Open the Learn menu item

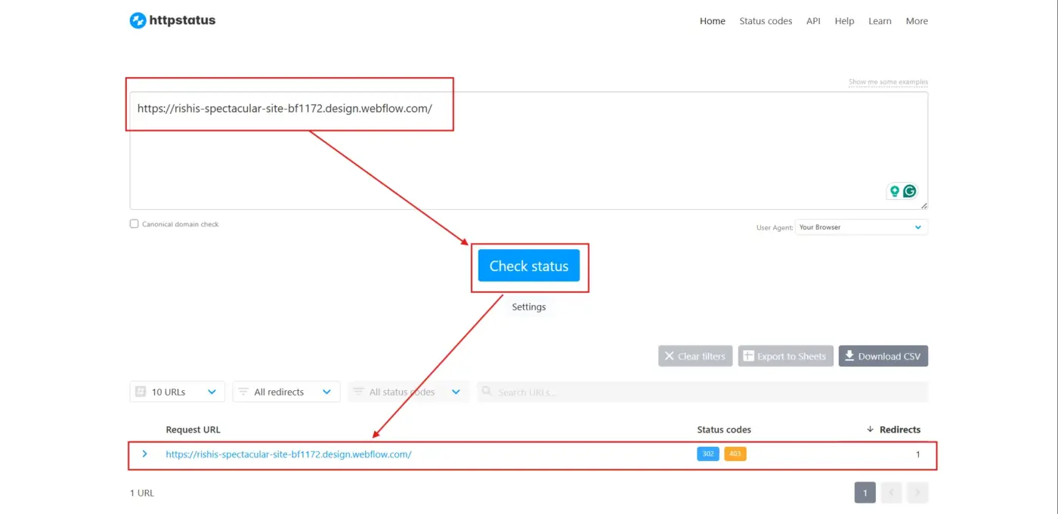click(x=880, y=21)
